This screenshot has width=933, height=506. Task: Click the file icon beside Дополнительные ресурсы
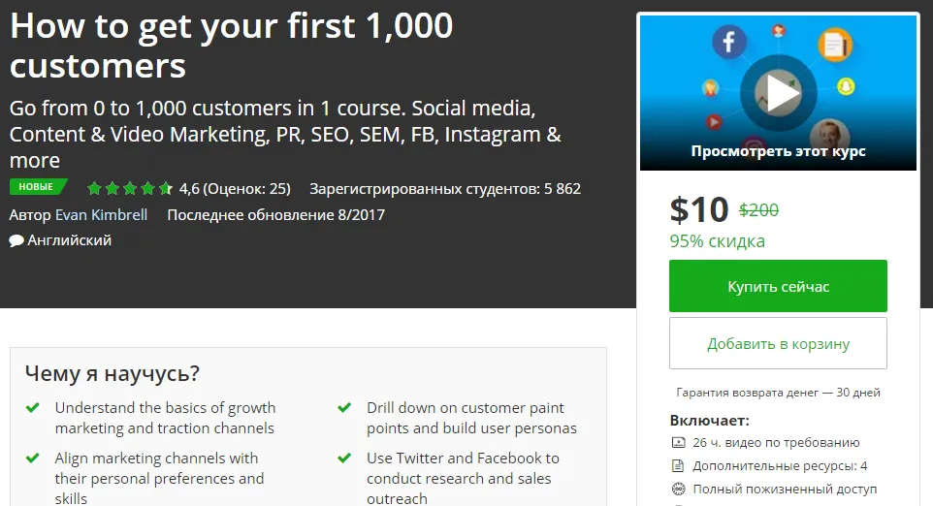(678, 465)
